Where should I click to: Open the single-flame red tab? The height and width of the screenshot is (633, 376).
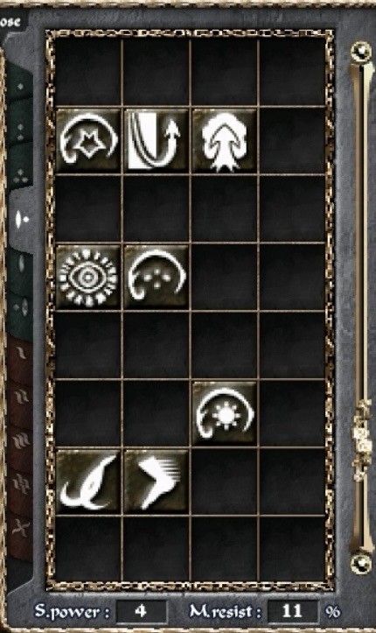pos(20,355)
